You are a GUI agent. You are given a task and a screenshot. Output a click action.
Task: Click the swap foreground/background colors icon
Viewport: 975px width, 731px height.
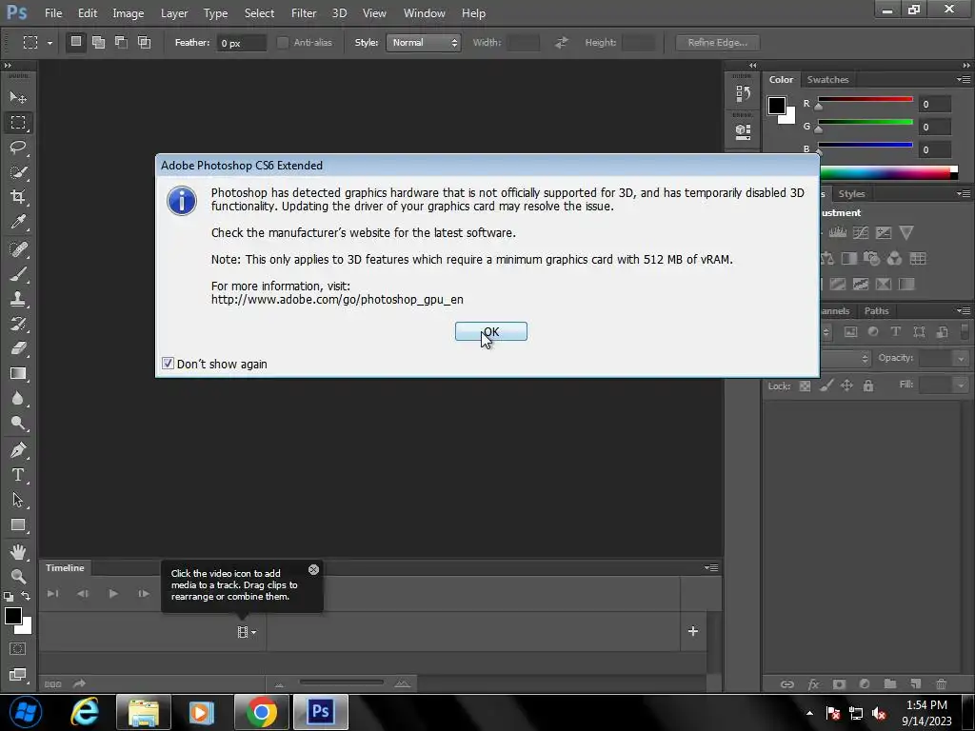click(x=26, y=596)
